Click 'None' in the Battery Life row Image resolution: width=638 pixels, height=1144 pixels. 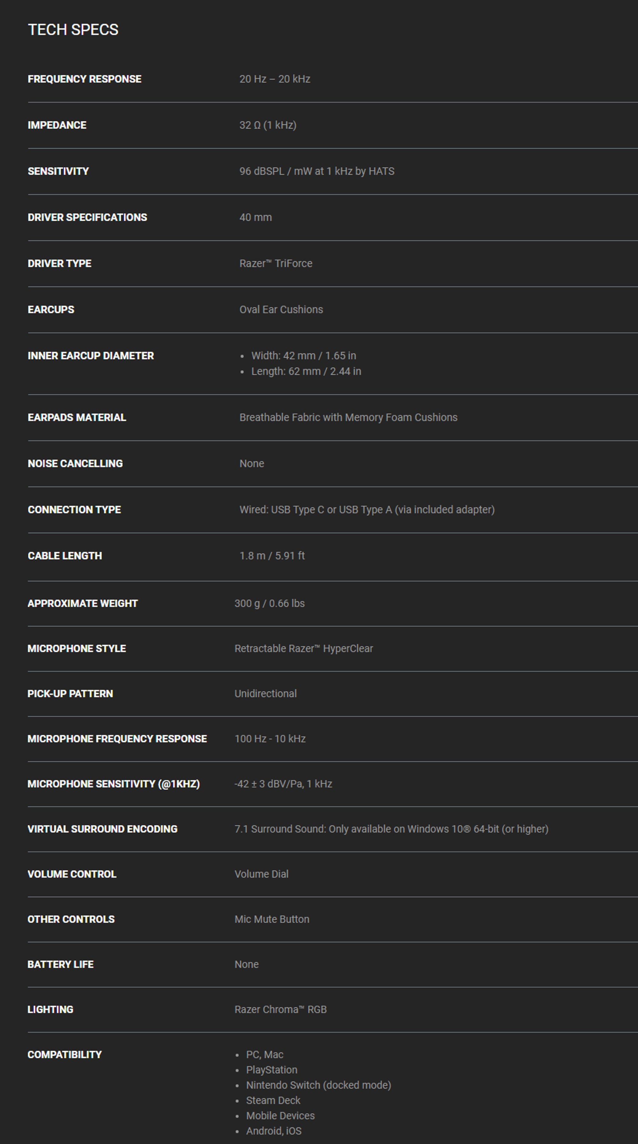pos(247,965)
